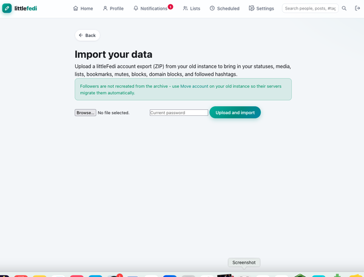Click the Followers migration notice text
Image resolution: width=364 pixels, height=277 pixels.
click(x=181, y=89)
